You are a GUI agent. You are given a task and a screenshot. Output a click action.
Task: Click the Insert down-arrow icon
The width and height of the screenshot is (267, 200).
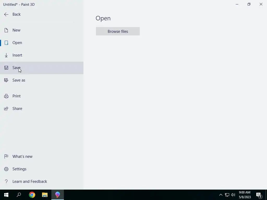6,55
